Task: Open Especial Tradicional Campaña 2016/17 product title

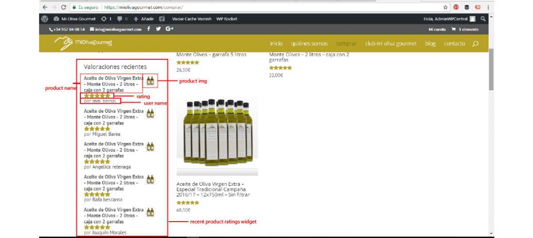Action: click(x=213, y=189)
